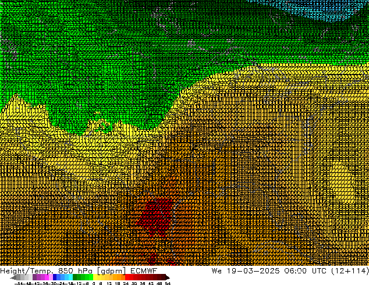Click the bright yellow swatch above legend label 0
This screenshot has width=369, height=285.
pos(95,277)
